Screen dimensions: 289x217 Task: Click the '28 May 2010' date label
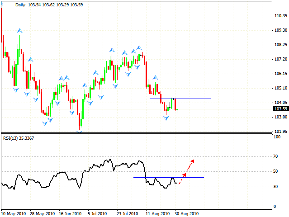42,214
